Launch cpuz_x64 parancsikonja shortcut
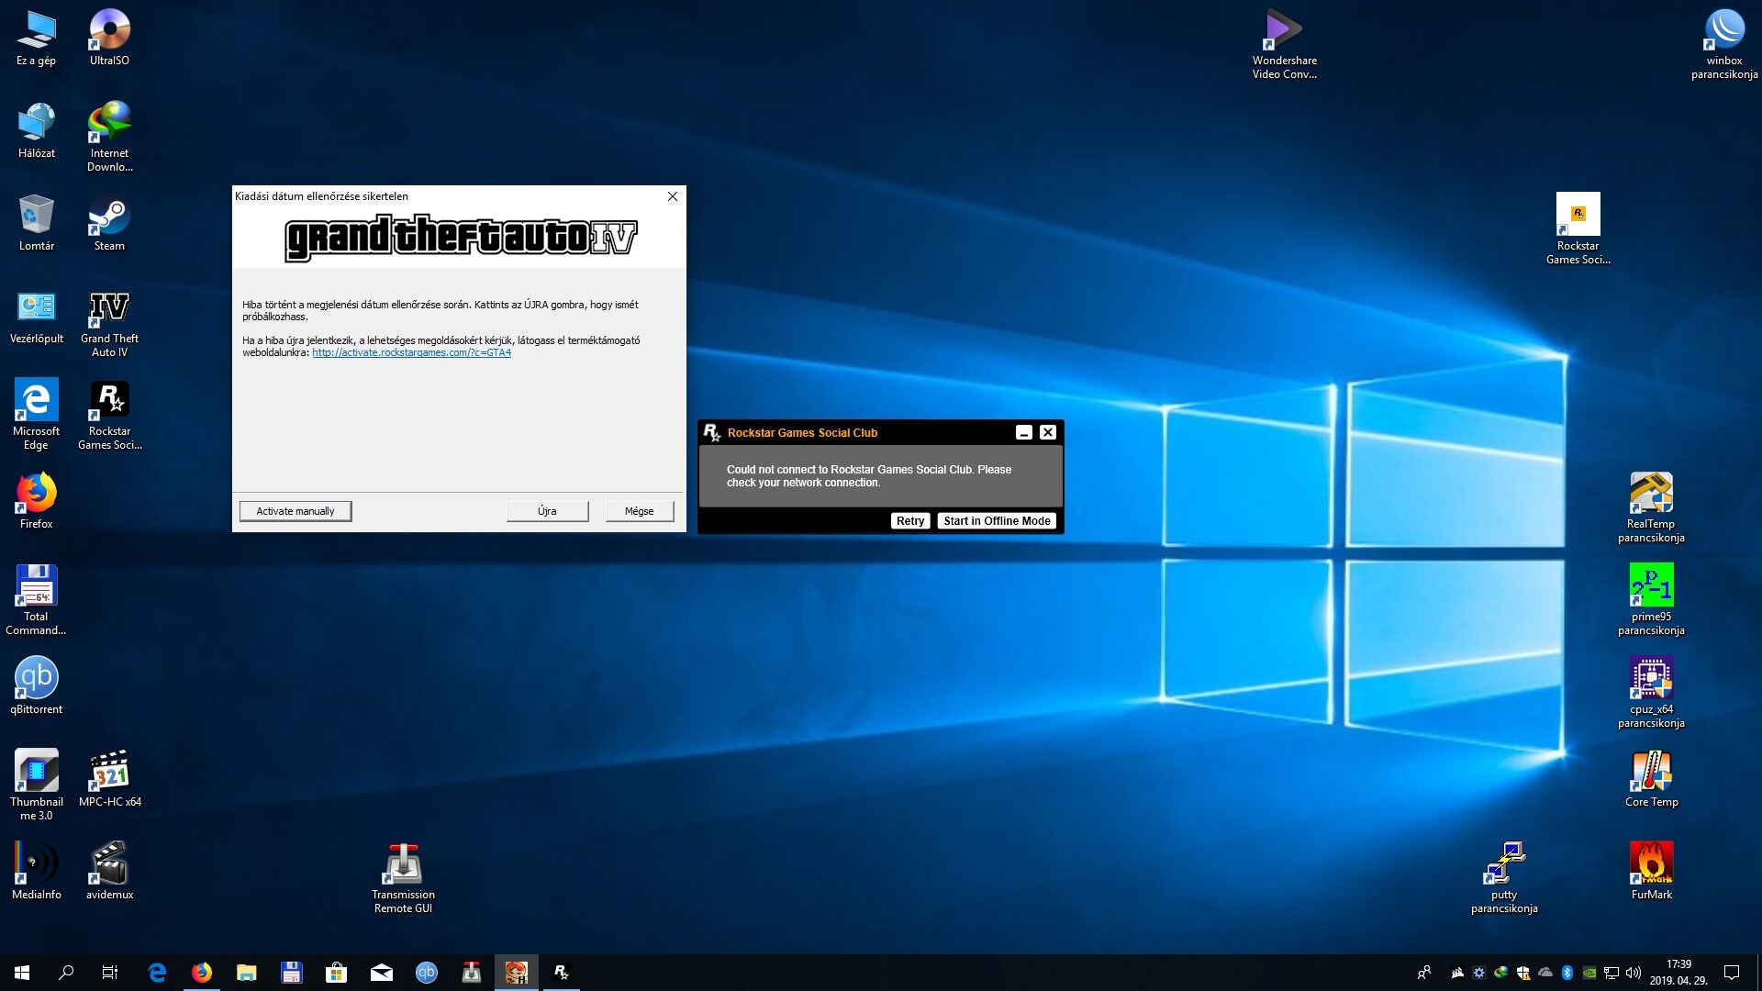This screenshot has width=1762, height=991. [1651, 693]
